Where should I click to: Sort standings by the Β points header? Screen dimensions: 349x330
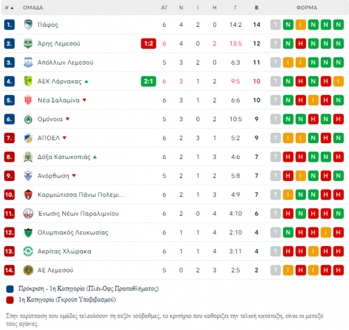[x=257, y=8]
